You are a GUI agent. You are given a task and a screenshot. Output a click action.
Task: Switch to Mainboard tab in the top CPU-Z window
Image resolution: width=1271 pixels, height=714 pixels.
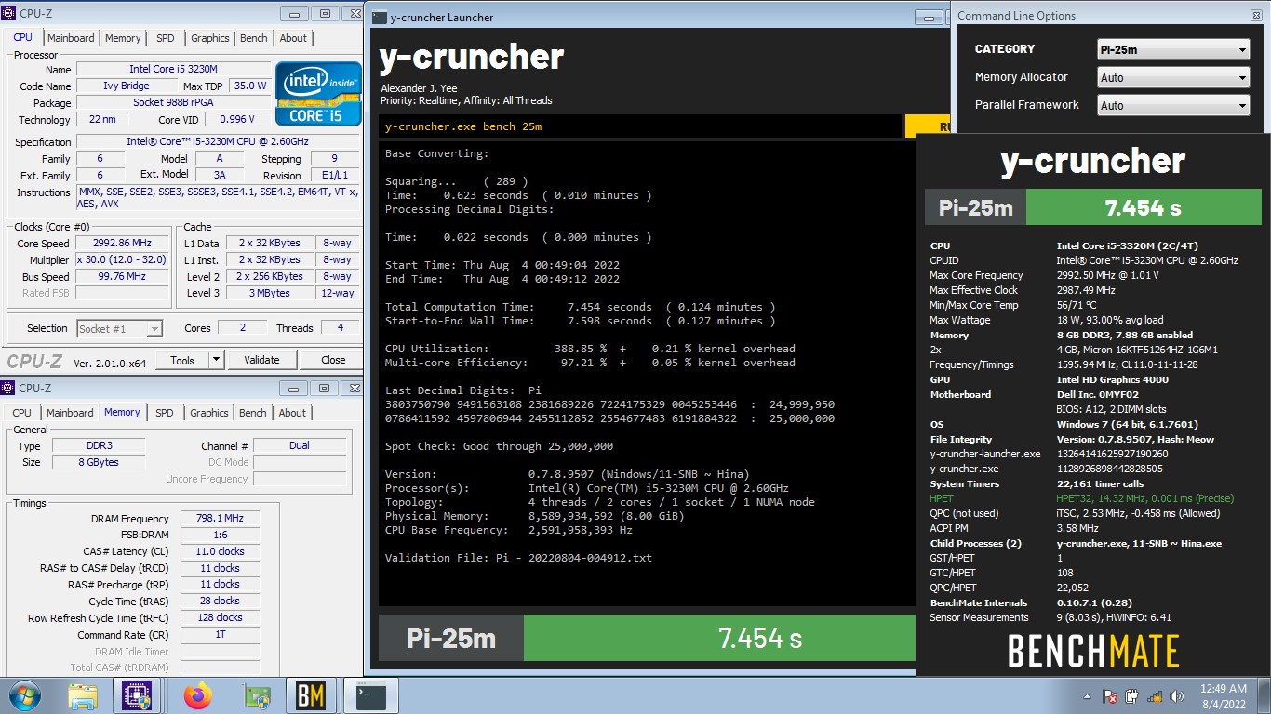pos(71,38)
